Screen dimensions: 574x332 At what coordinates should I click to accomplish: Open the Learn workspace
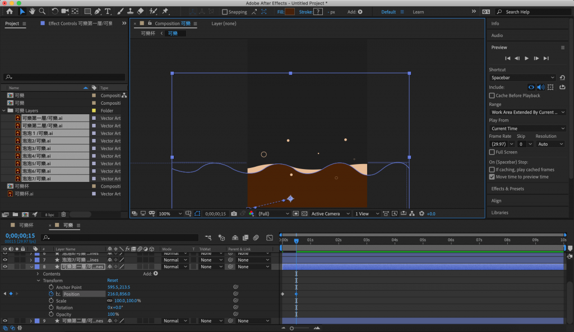coord(418,12)
